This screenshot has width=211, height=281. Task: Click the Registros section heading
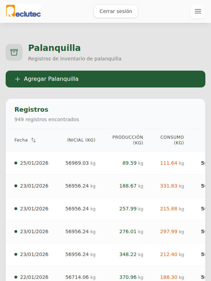pyautogui.click(x=31, y=109)
